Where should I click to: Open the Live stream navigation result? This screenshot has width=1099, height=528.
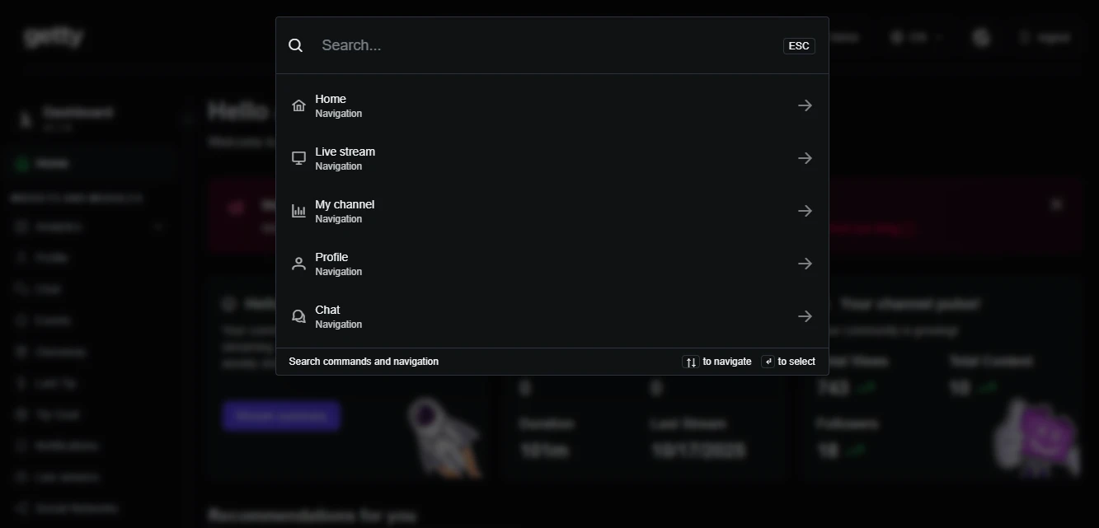[x=552, y=158]
